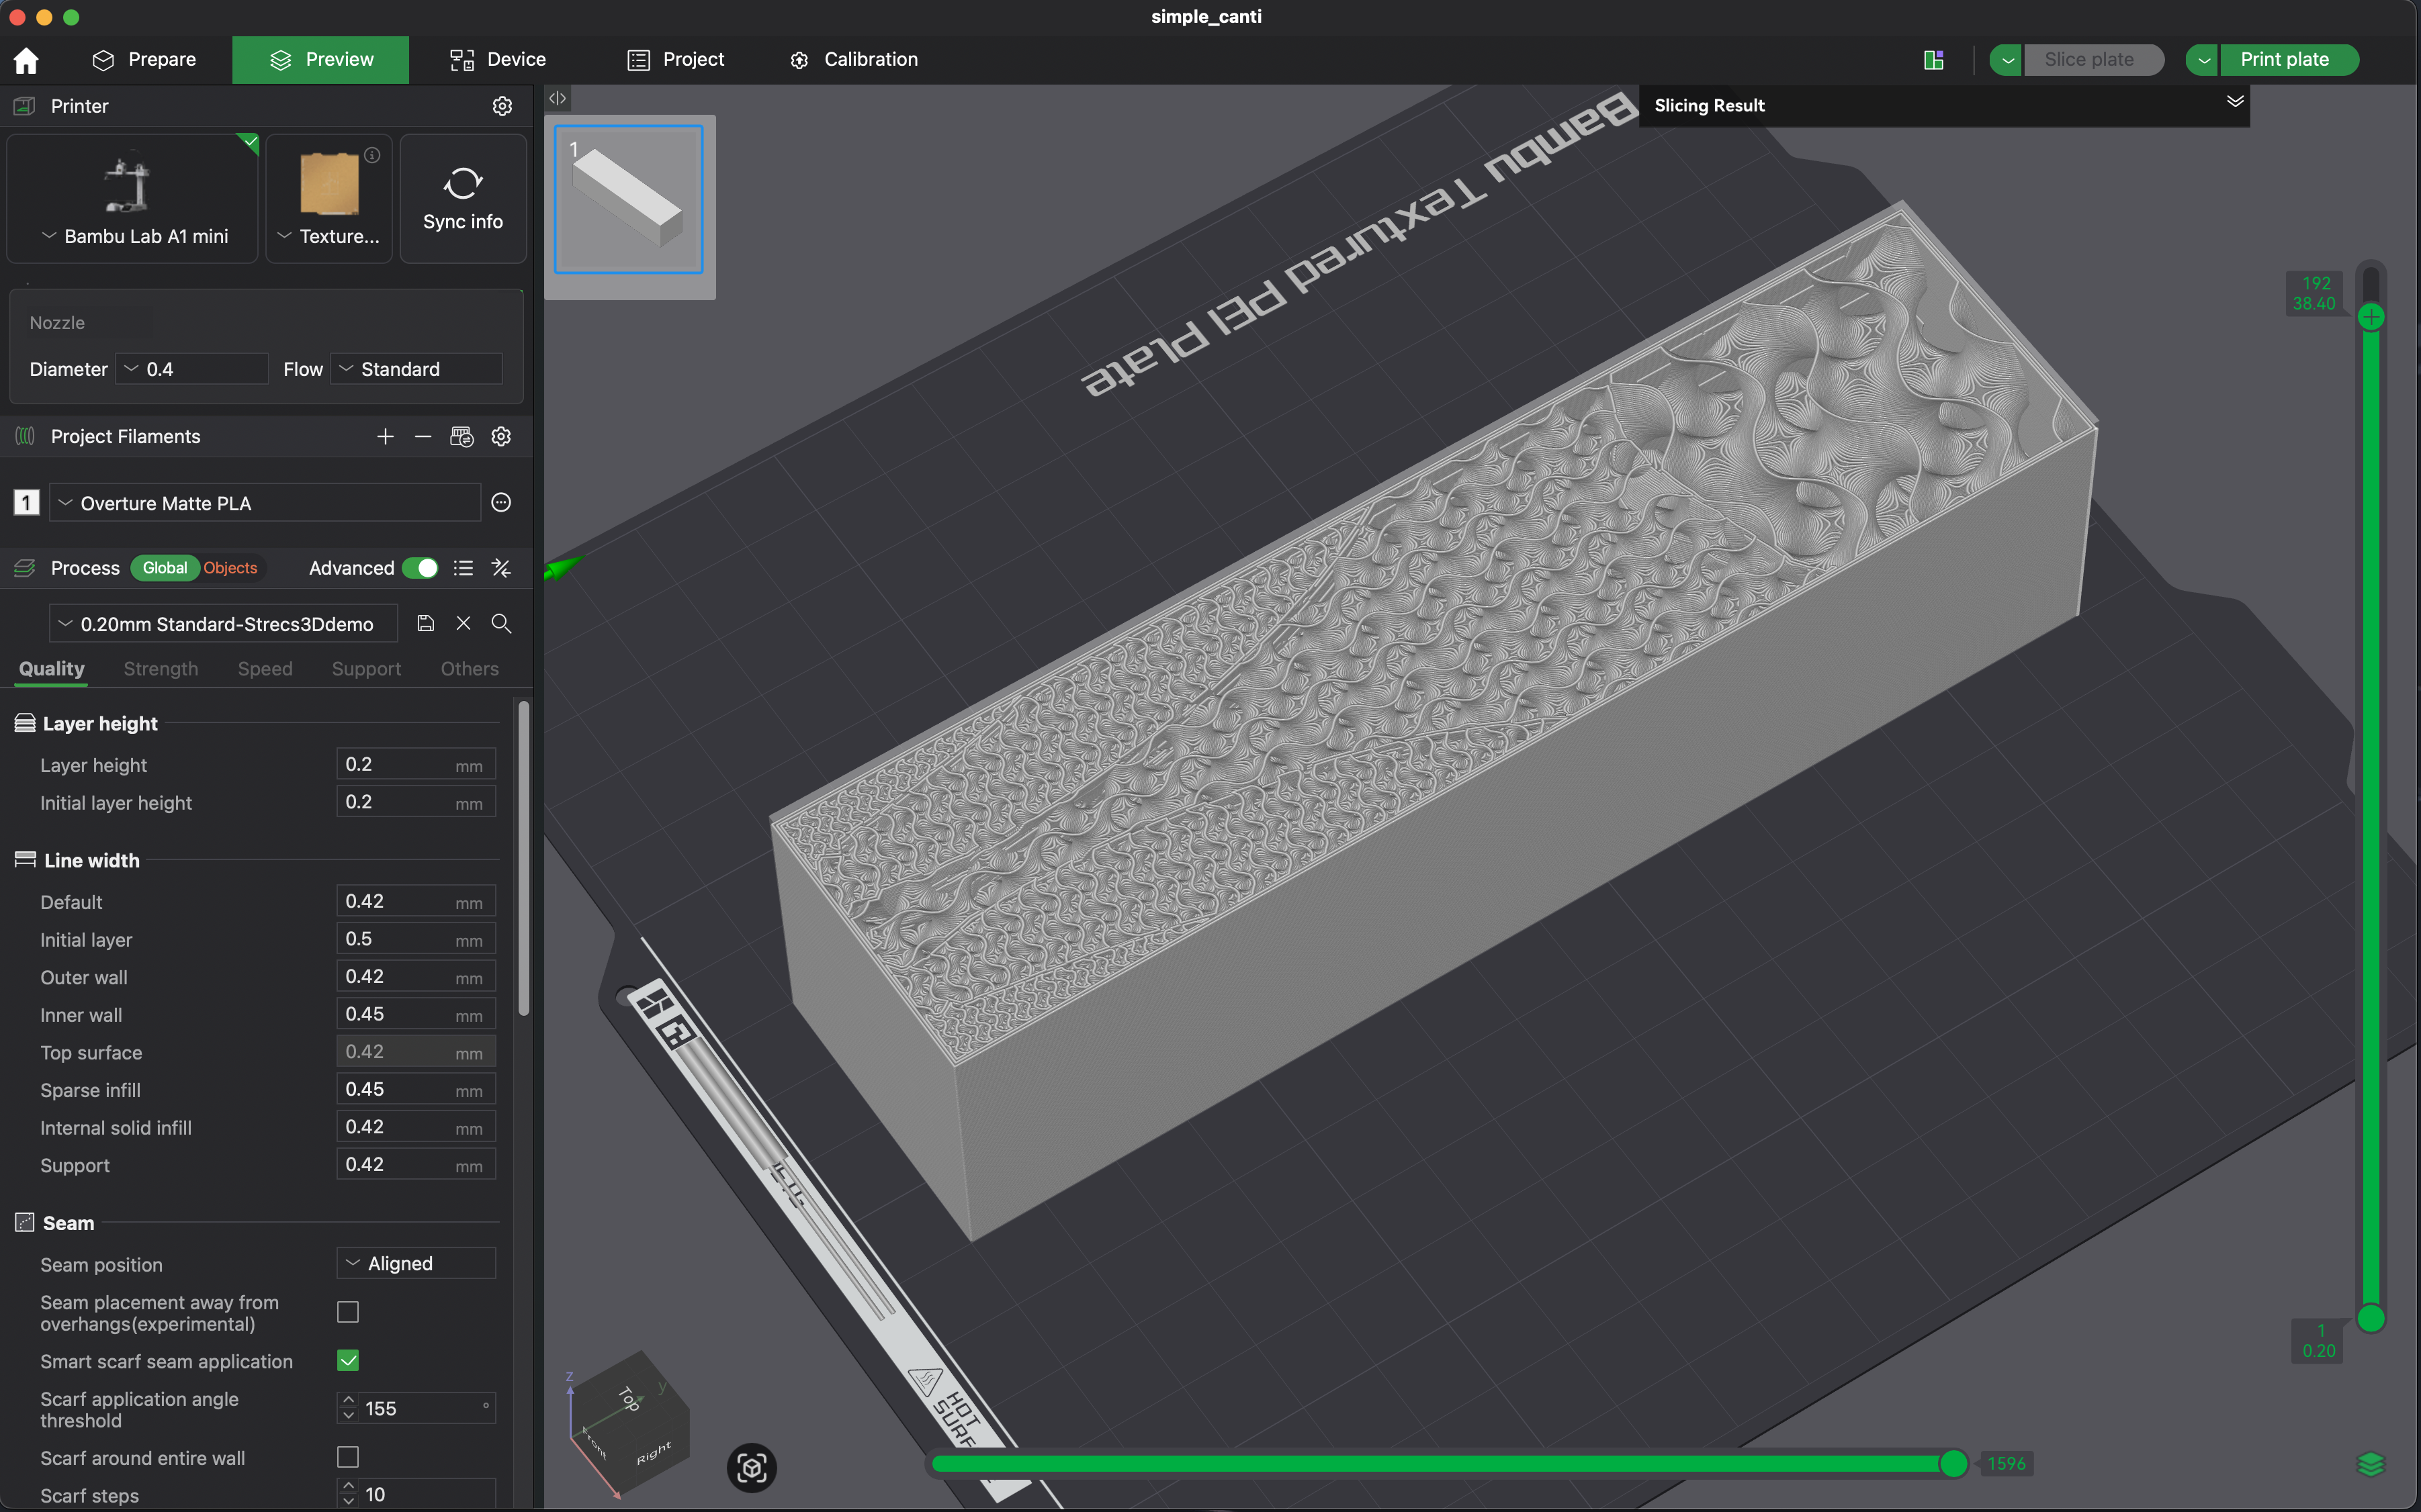
Task: Save the current process preset
Action: (x=425, y=623)
